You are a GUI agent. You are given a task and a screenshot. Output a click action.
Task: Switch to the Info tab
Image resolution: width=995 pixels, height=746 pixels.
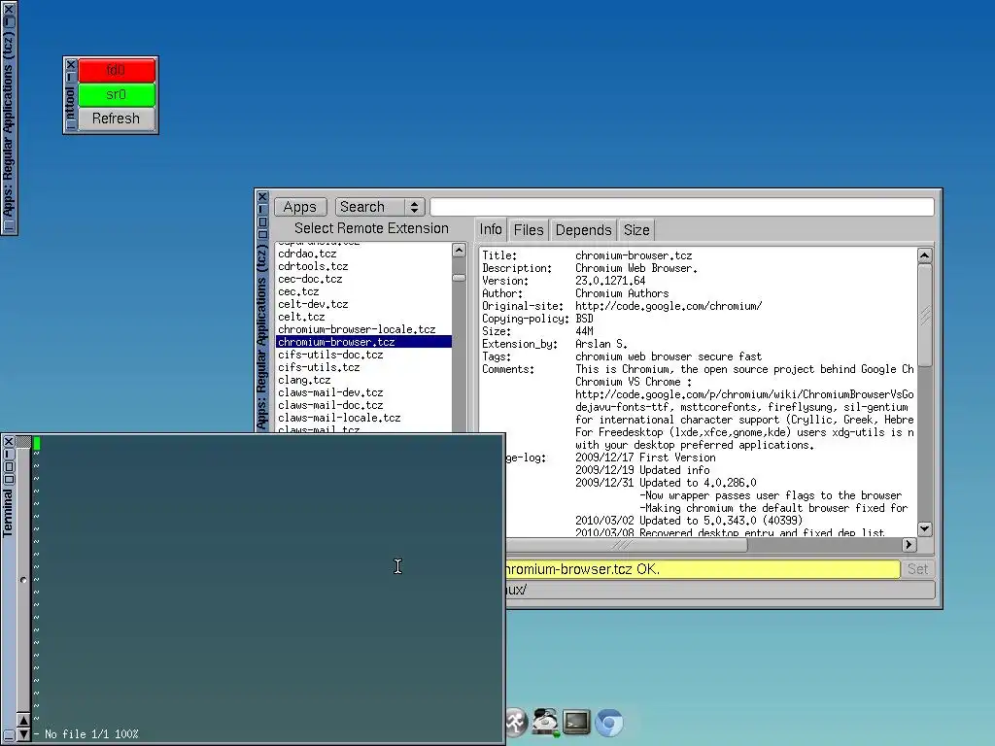[x=491, y=229]
